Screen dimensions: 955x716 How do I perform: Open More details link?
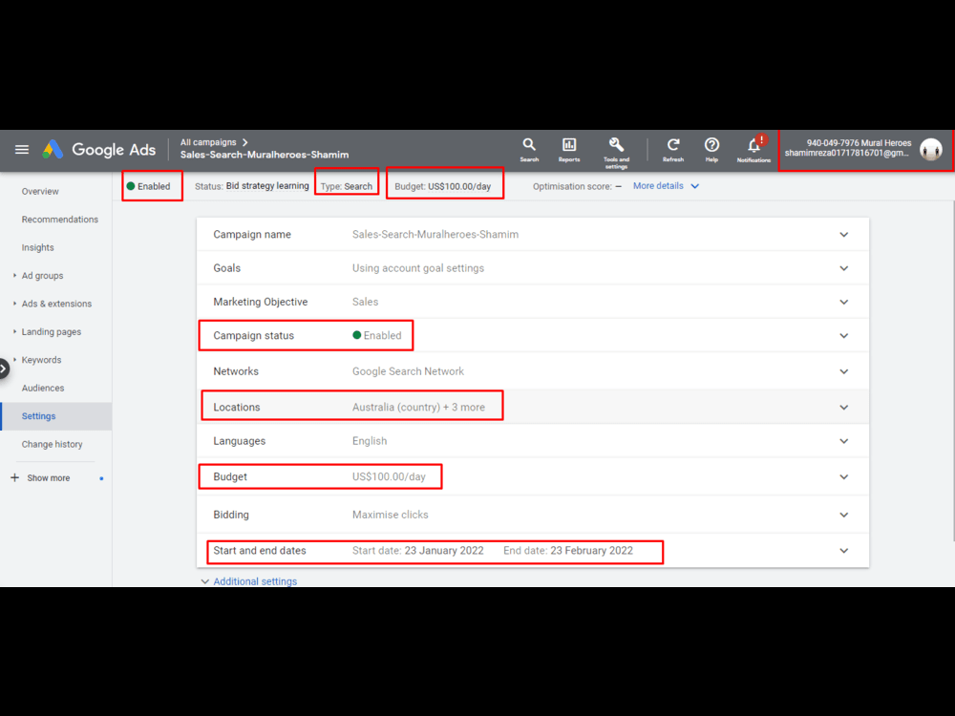(658, 186)
